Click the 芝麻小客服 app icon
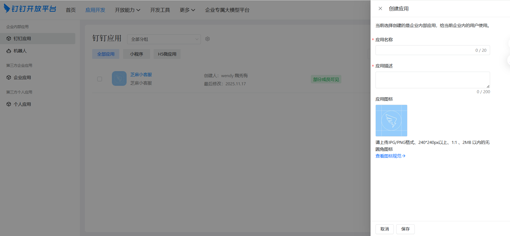Image resolution: width=510 pixels, height=236 pixels. [119, 78]
